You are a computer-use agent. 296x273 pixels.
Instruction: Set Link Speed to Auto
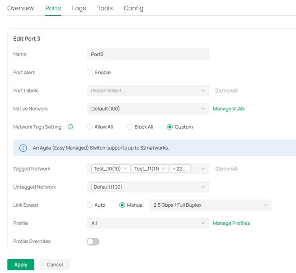pyautogui.click(x=89, y=205)
